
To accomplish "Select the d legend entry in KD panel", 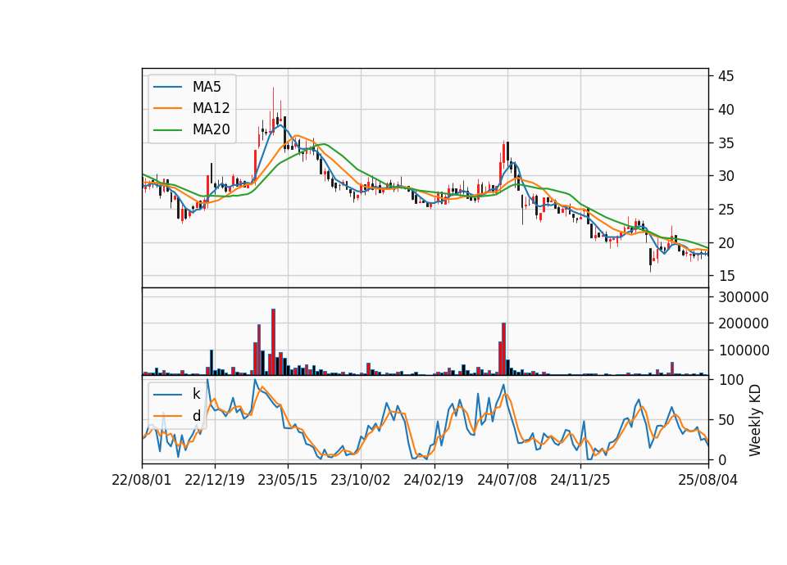I will 177,416.
